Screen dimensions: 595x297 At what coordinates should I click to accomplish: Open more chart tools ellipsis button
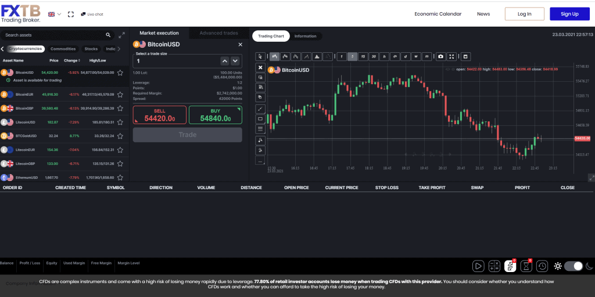point(260,161)
